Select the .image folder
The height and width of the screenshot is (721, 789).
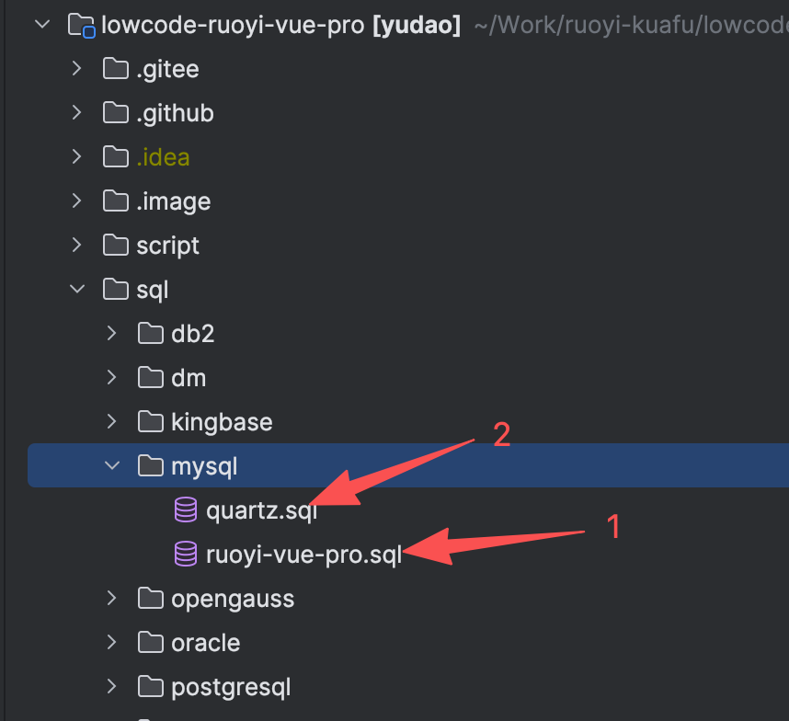pos(173,201)
